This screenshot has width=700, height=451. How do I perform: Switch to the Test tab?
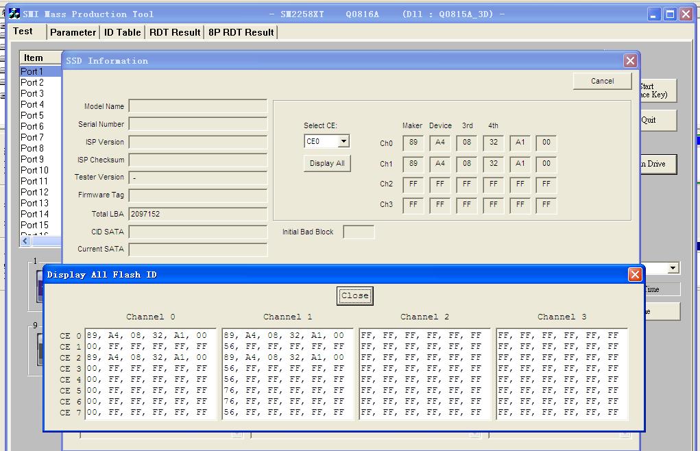[23, 32]
